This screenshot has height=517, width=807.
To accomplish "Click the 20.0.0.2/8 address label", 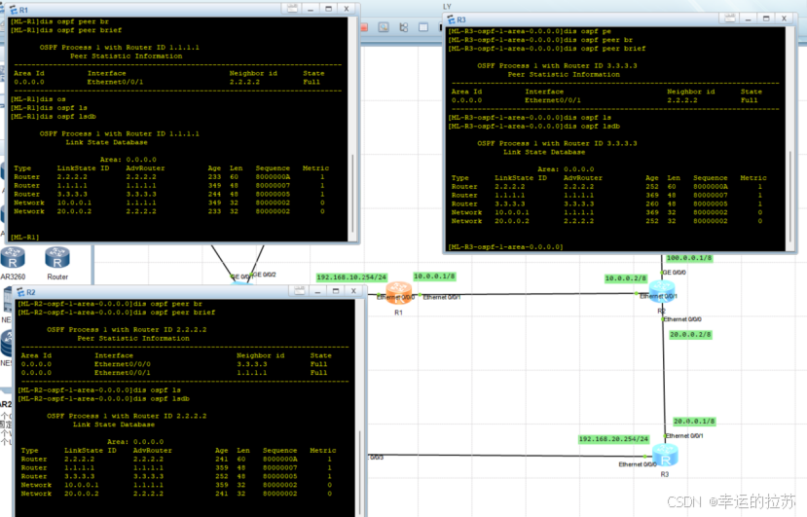I will [690, 334].
